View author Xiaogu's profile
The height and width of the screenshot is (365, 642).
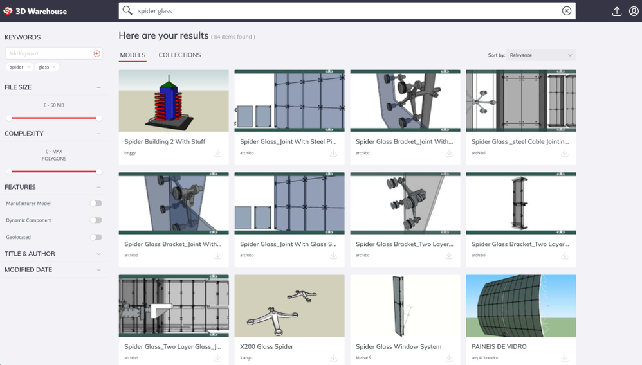246,358
